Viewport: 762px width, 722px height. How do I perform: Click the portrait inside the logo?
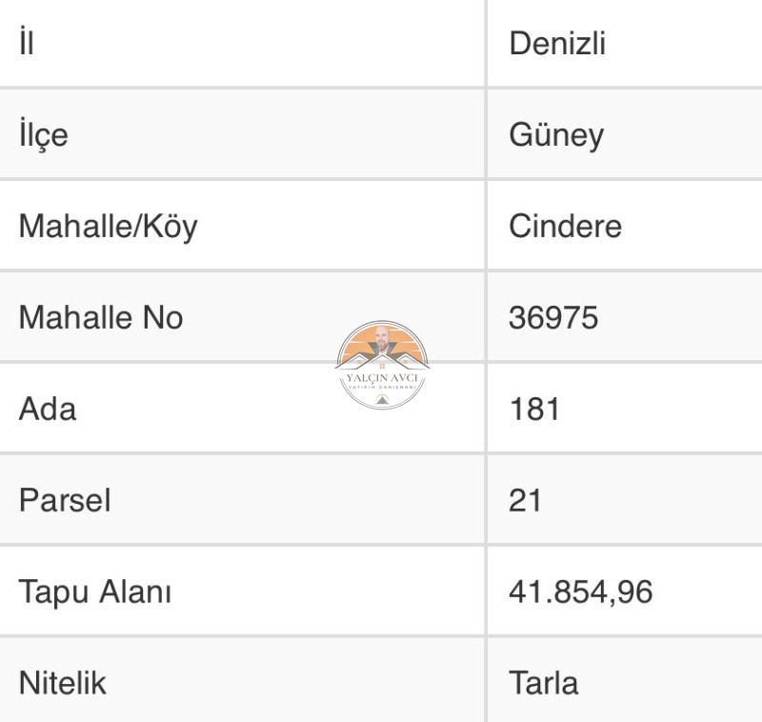click(383, 340)
